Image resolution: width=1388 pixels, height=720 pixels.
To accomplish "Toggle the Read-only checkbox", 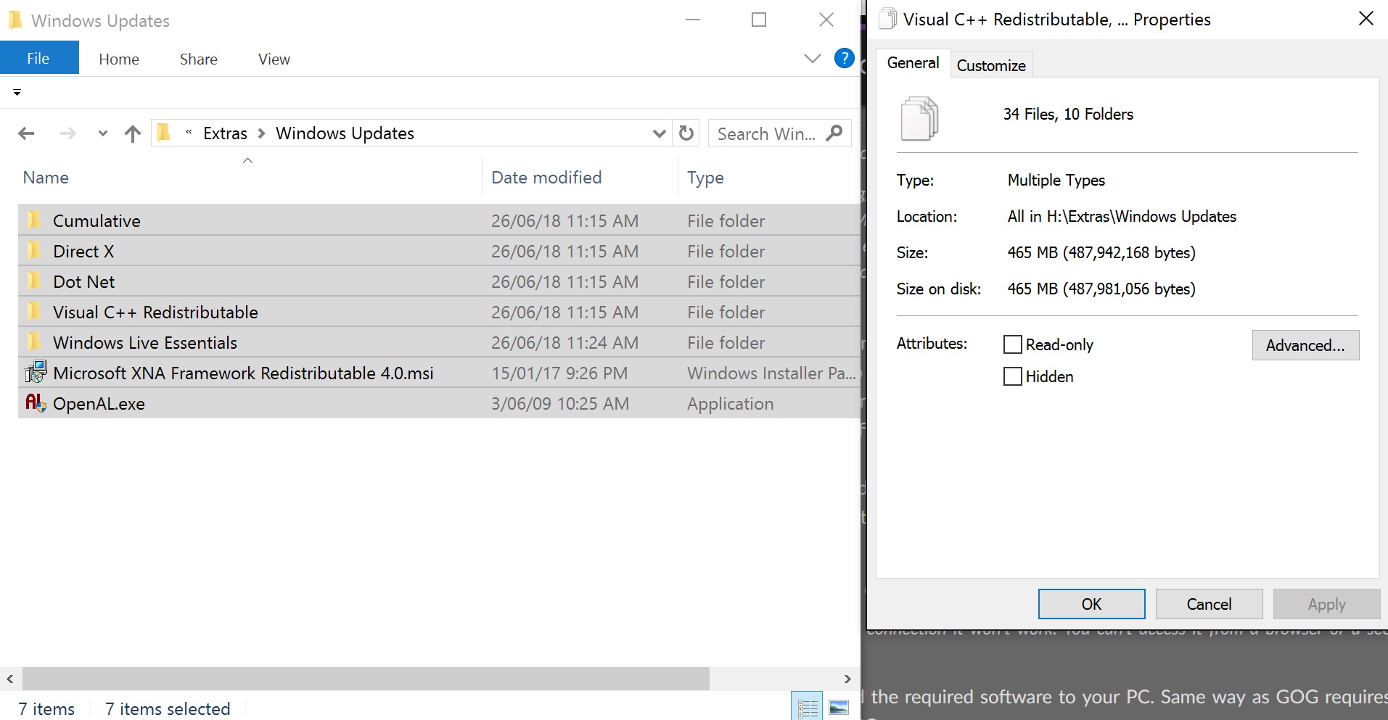I will (1012, 344).
